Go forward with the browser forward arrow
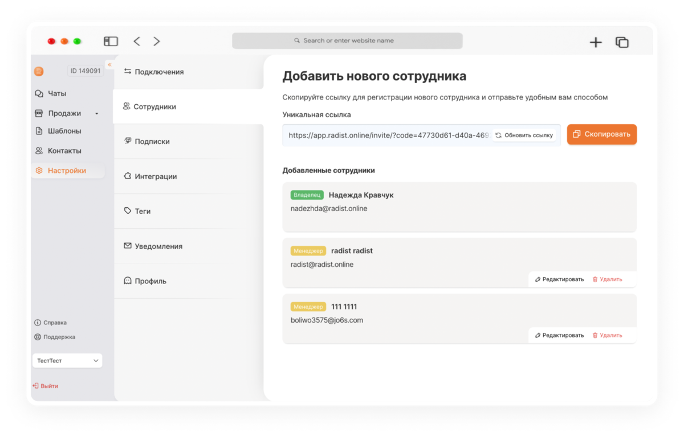Viewport: 684px width, 437px height. (x=157, y=41)
